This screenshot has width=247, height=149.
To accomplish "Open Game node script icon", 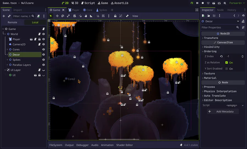I will point(43,29).
